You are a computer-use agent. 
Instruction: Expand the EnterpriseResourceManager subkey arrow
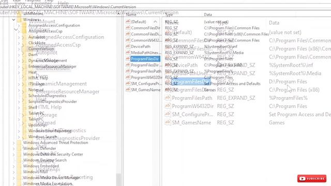click(19, 67)
